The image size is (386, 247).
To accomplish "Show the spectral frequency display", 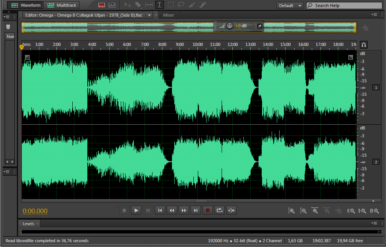I will (x=101, y=5).
